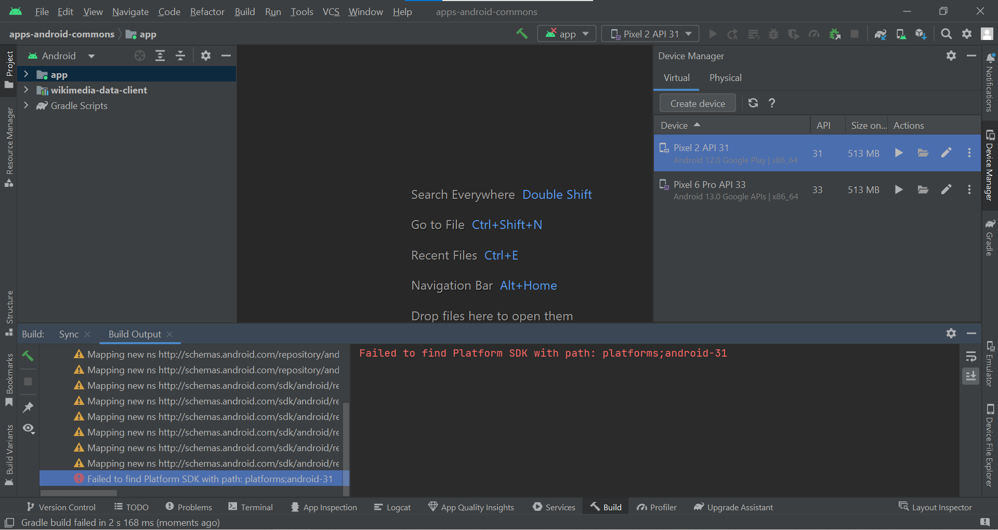Launch the Pixel 2 API 31 emulator

coord(899,153)
